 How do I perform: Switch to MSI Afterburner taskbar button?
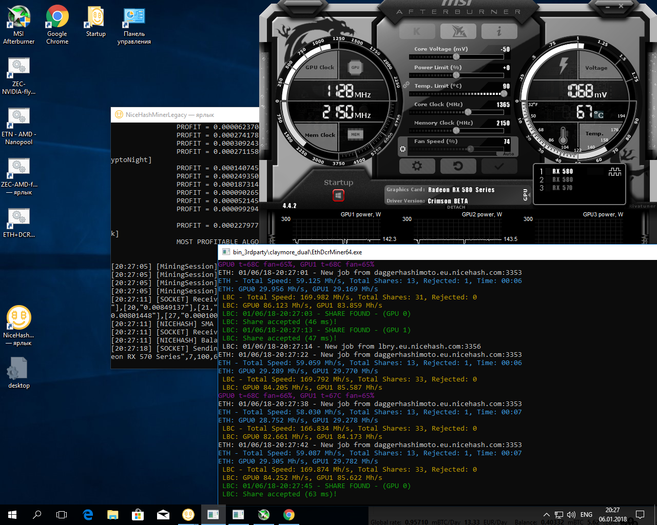pos(264,515)
